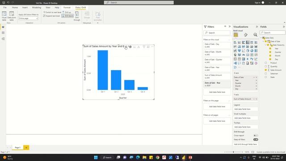Click Switch to next level button
The image size is (286, 161).
click(x=52, y=12)
